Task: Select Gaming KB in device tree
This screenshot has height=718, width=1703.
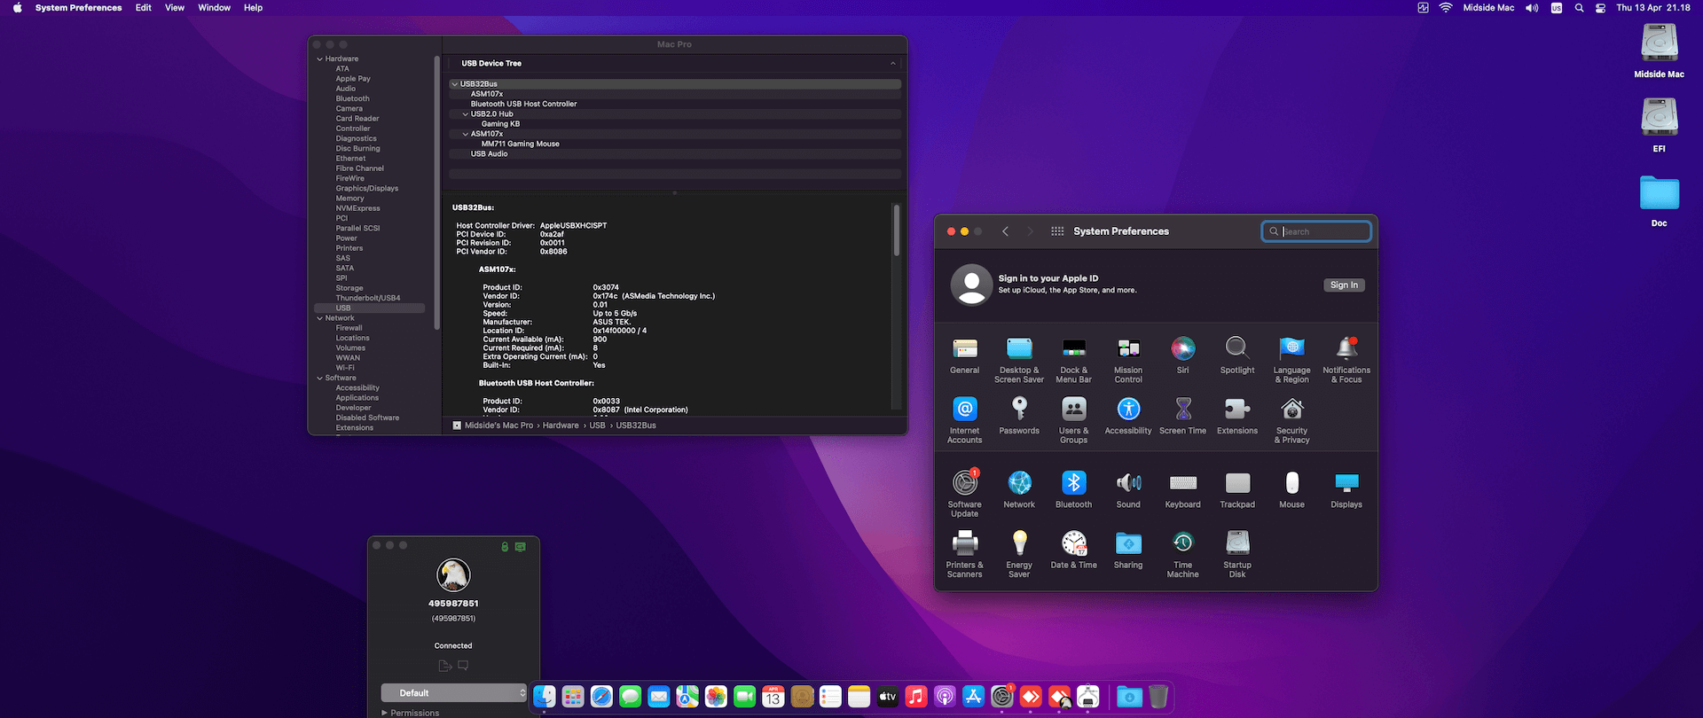Action: pyautogui.click(x=501, y=124)
